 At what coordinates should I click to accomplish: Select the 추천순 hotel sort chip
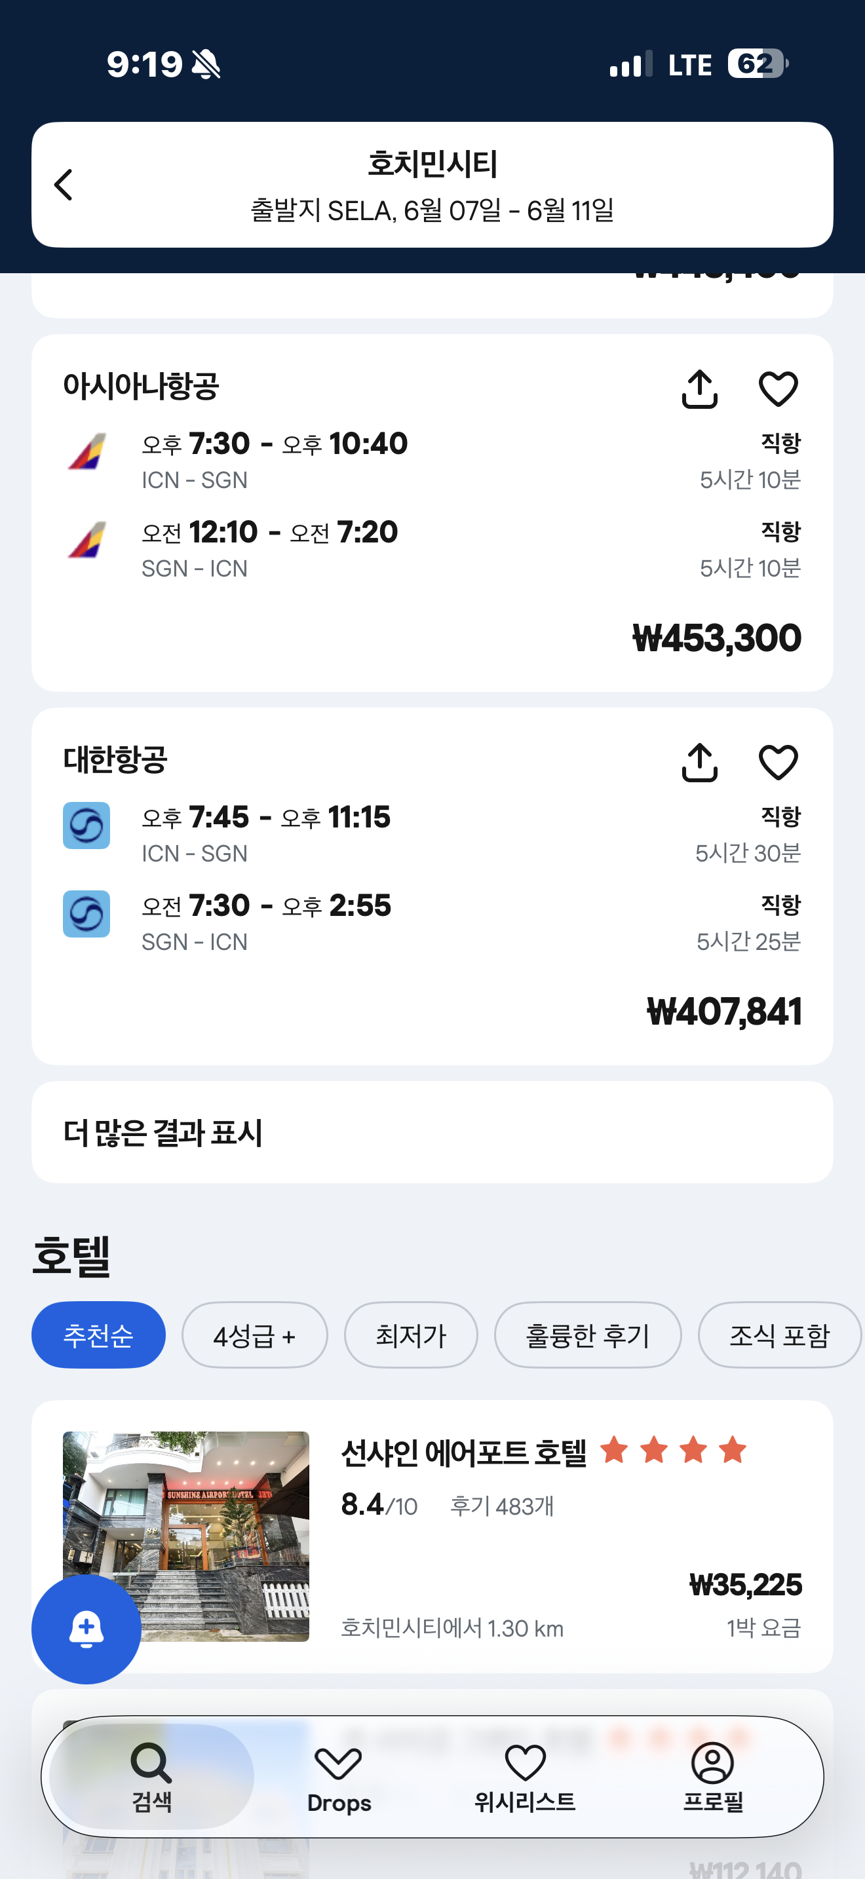click(x=98, y=1335)
